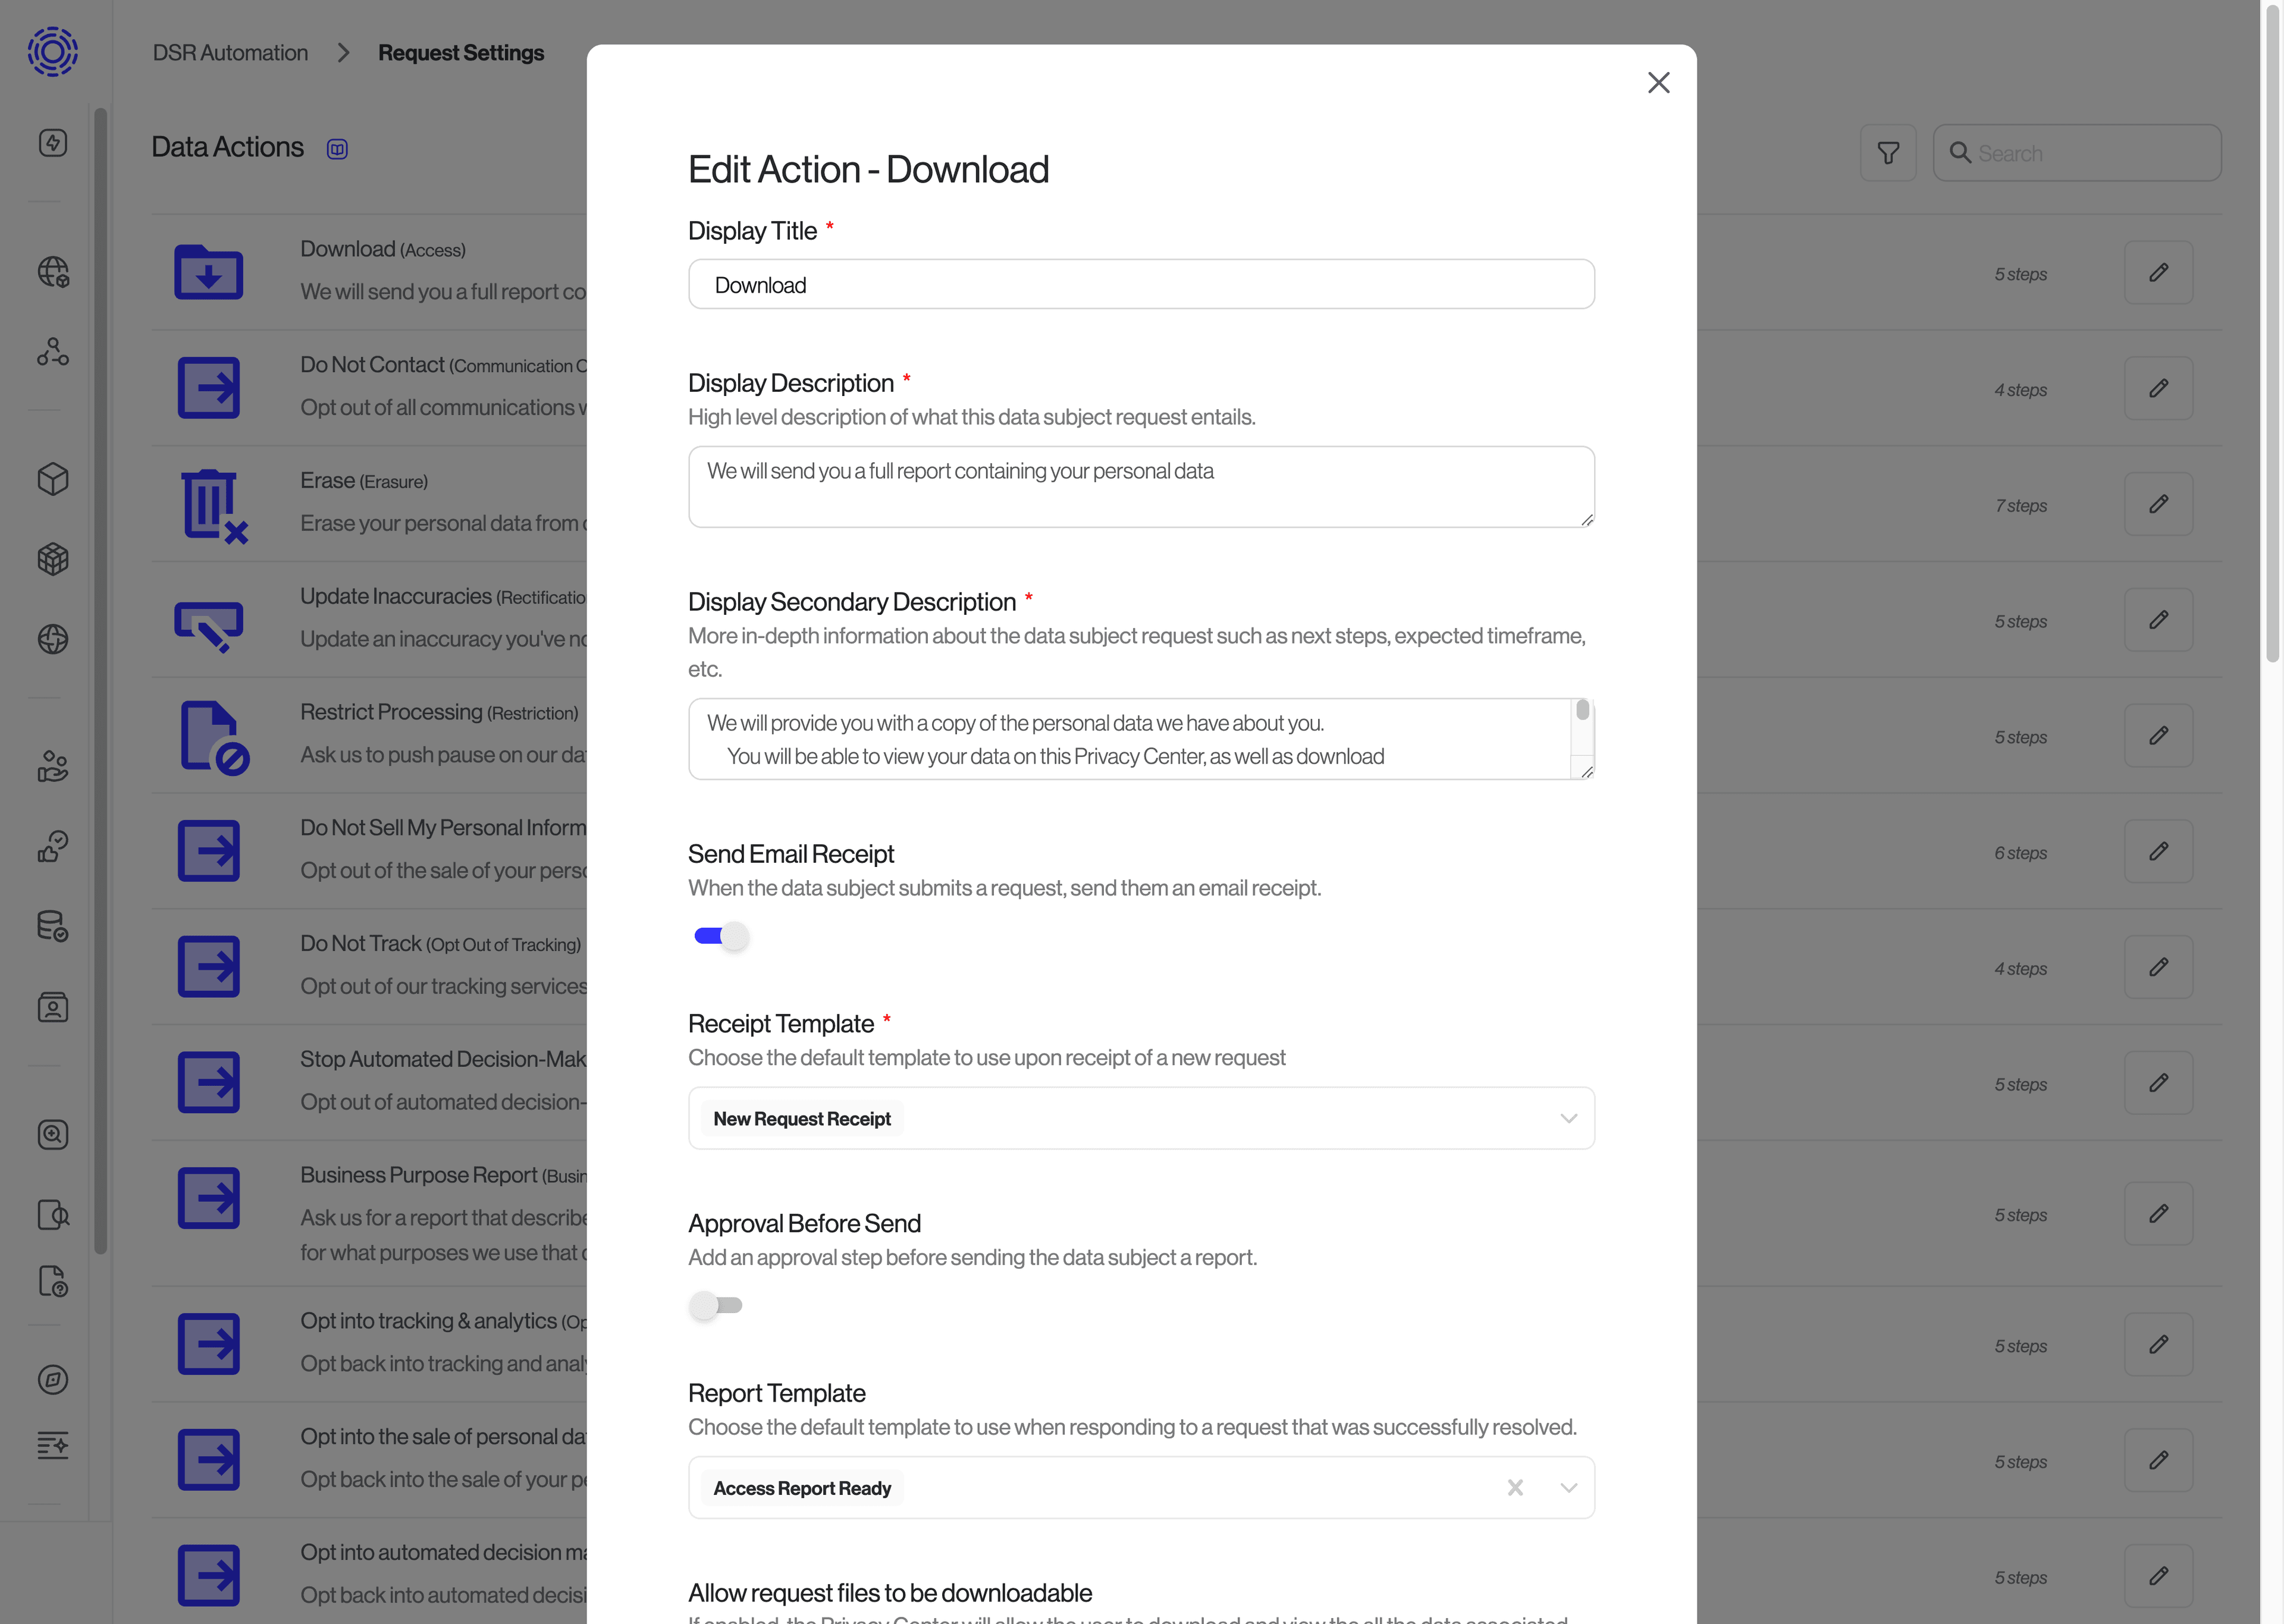Edit the Erase data action with pencil icon

[x=2158, y=504]
